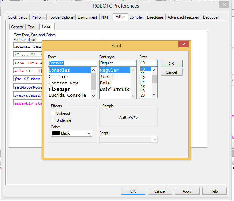234x201 pixels.
Task: Click the Font style input field
Action: 118,63
